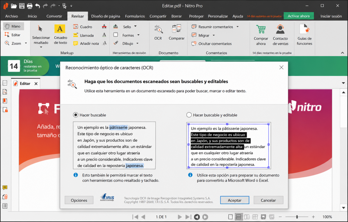Click Activar ahora button
Screen dimensions: 348x222
coord(298,16)
